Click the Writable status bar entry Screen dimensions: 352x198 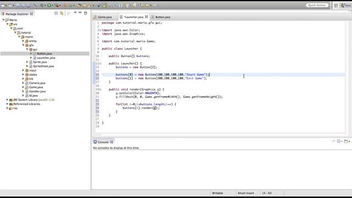(218, 193)
